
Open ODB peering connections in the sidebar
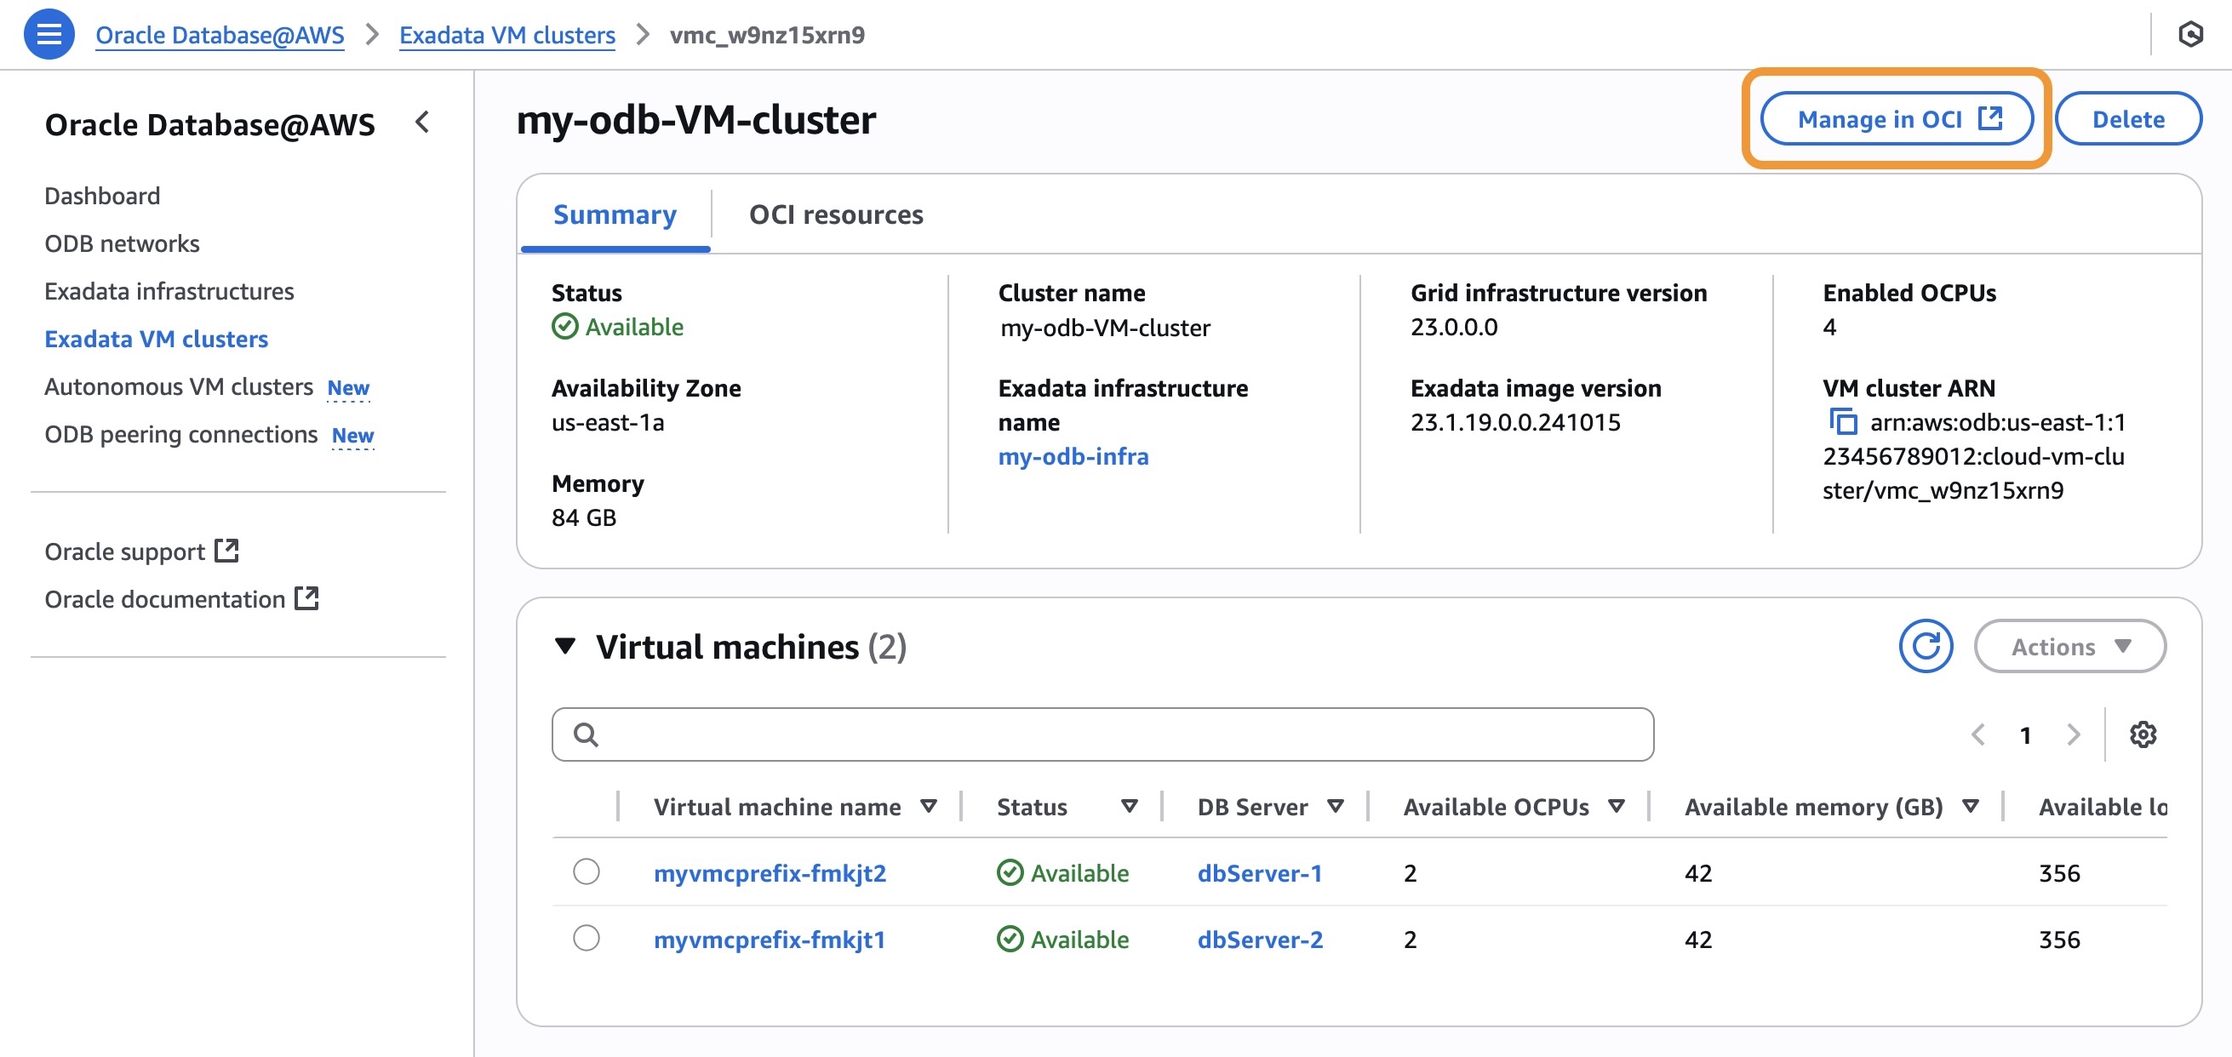point(181,434)
